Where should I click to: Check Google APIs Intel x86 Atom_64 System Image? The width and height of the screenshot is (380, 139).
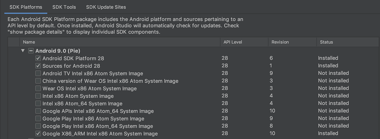coord(38,111)
